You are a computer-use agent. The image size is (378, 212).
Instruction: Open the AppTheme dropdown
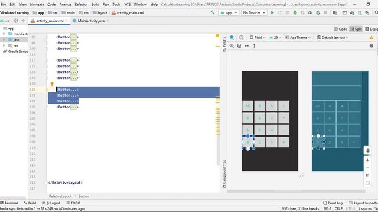(x=298, y=38)
